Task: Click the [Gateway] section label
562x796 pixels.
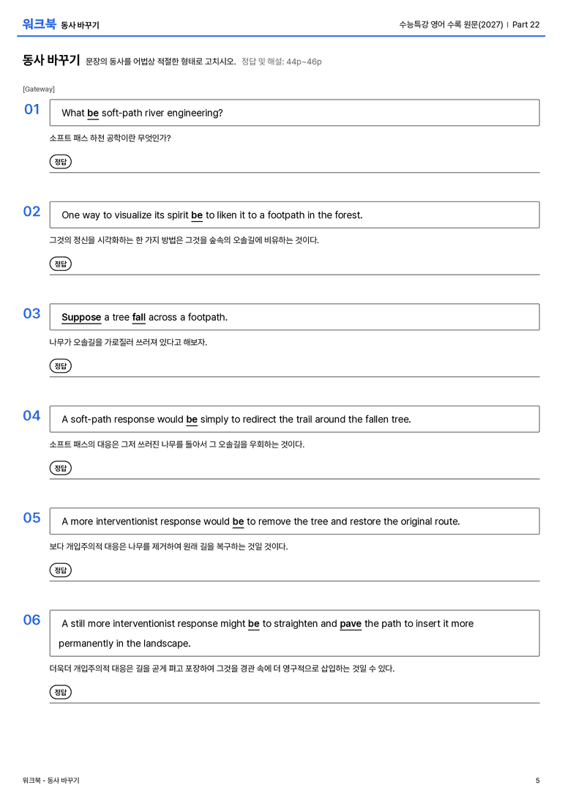Action: point(39,89)
